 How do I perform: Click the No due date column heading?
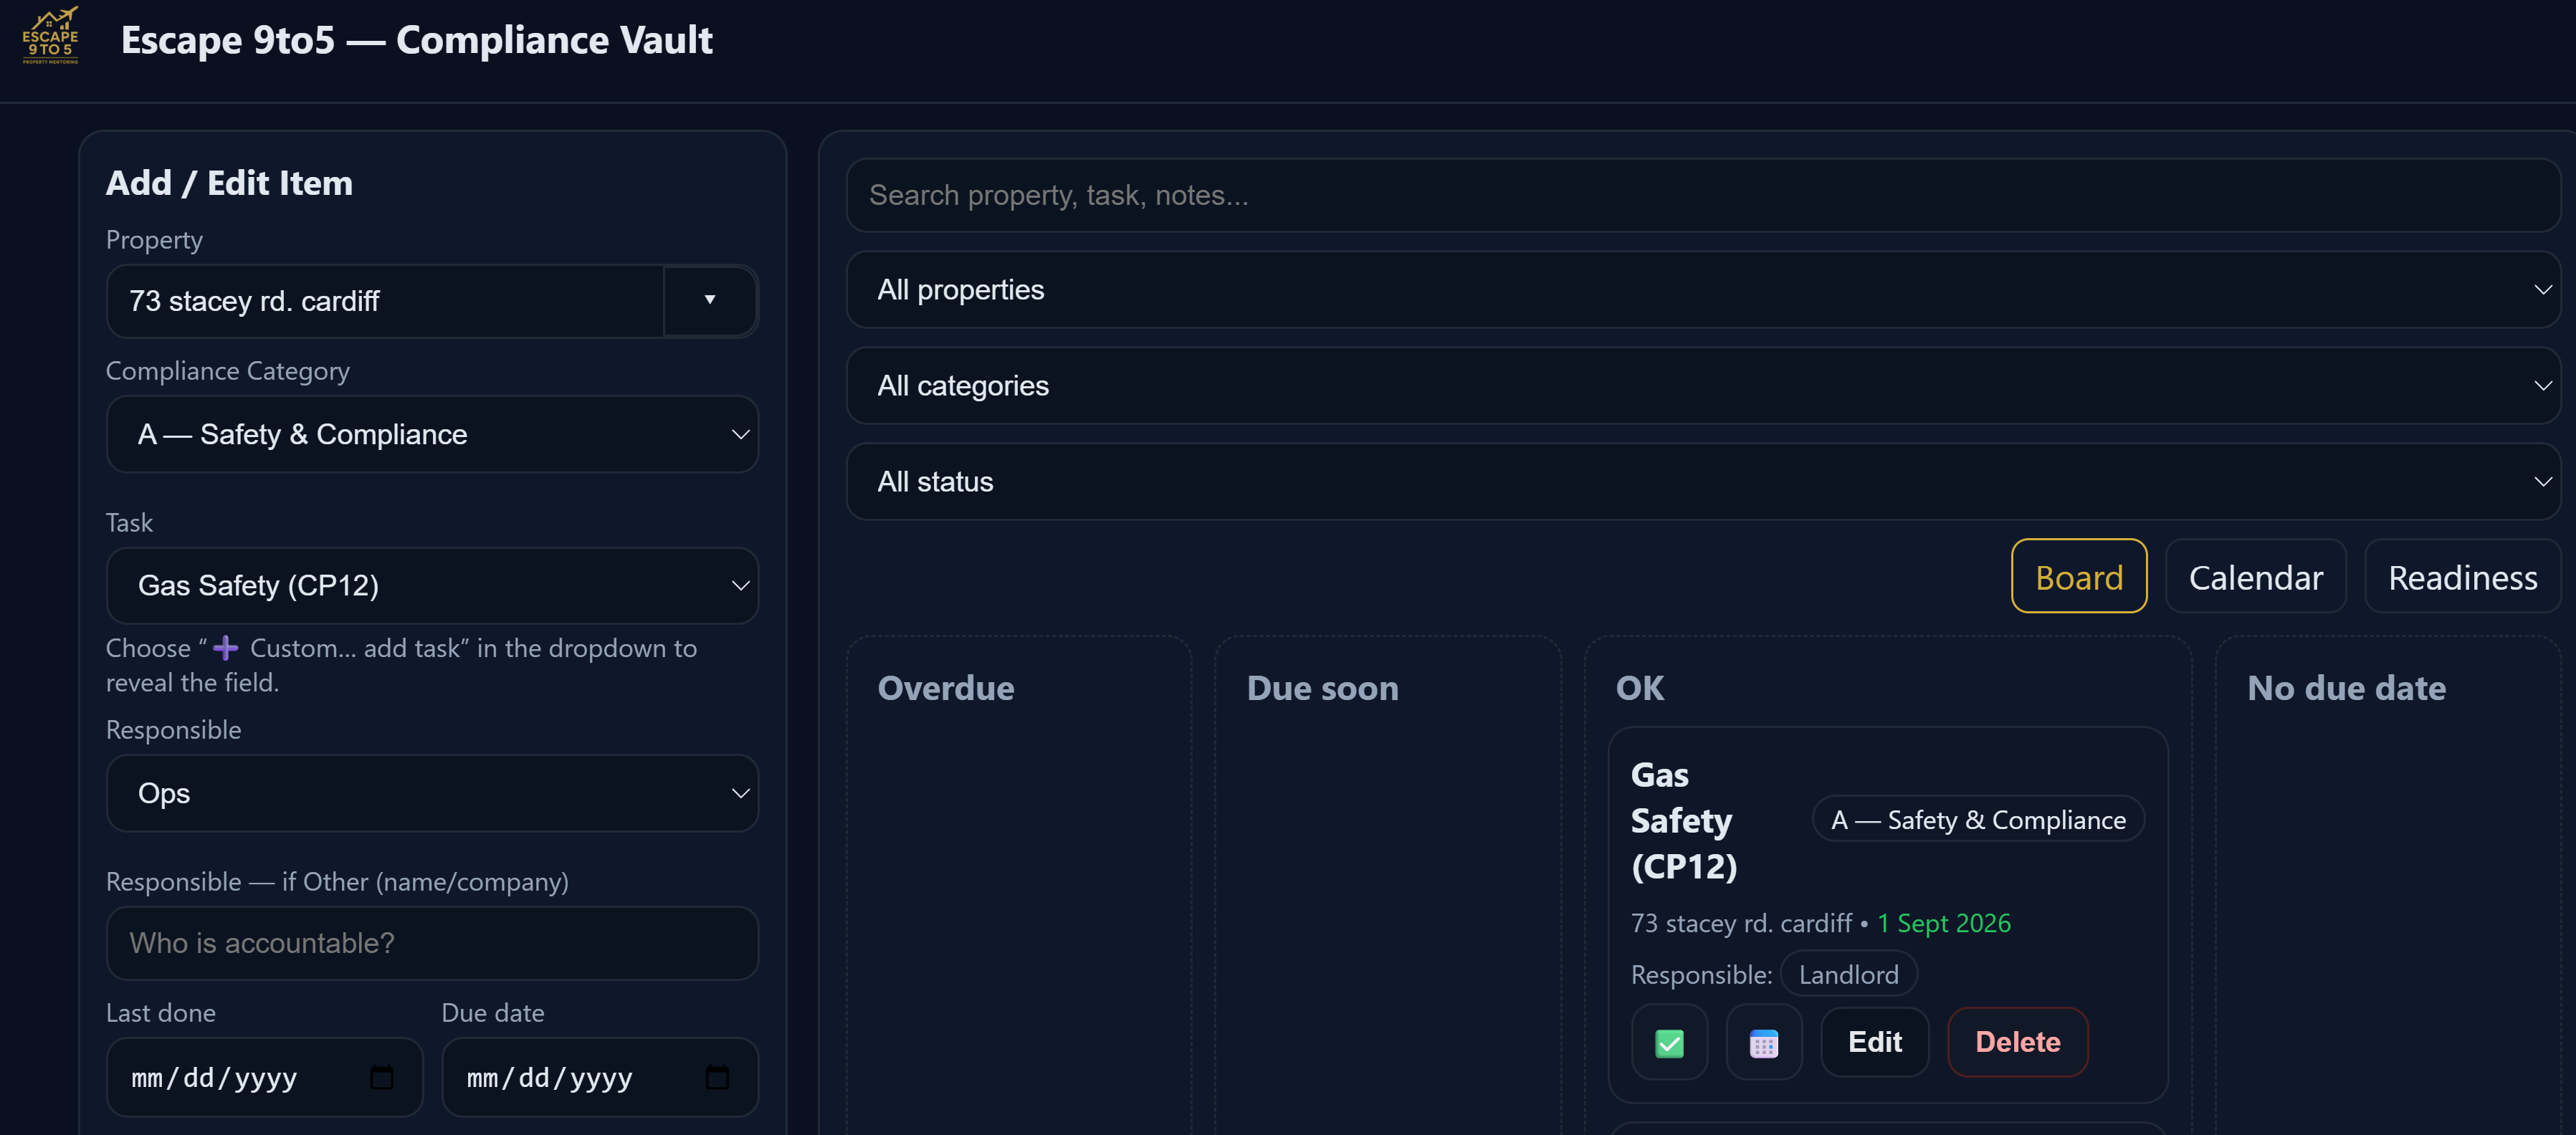[x=2346, y=688]
